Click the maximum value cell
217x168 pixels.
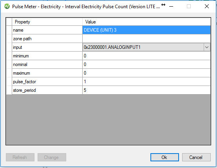[x=146, y=73]
